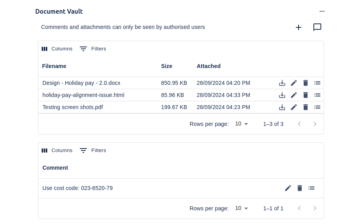Delete Testing screen shots.pdf
Viewport: 360px width, 224px height.
tap(305, 107)
